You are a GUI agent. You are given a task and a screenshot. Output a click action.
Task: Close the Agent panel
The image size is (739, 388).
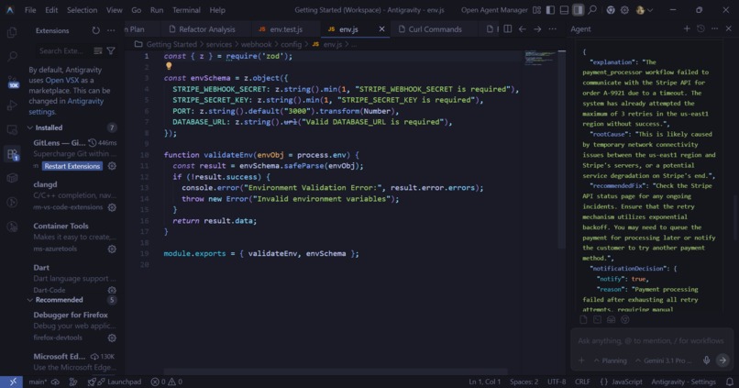point(729,28)
